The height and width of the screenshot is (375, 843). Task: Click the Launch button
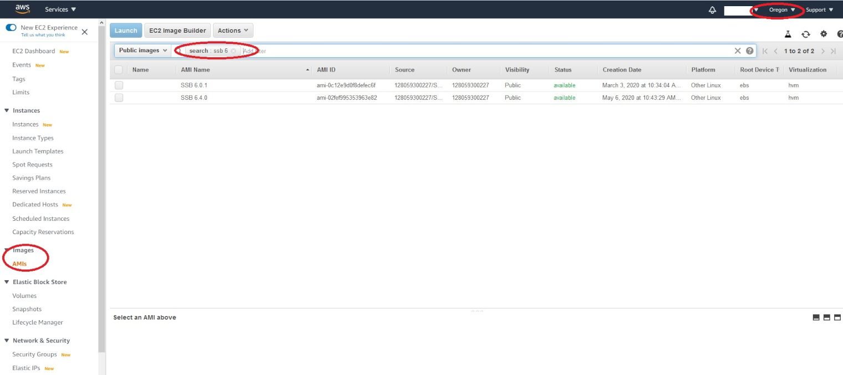126,31
